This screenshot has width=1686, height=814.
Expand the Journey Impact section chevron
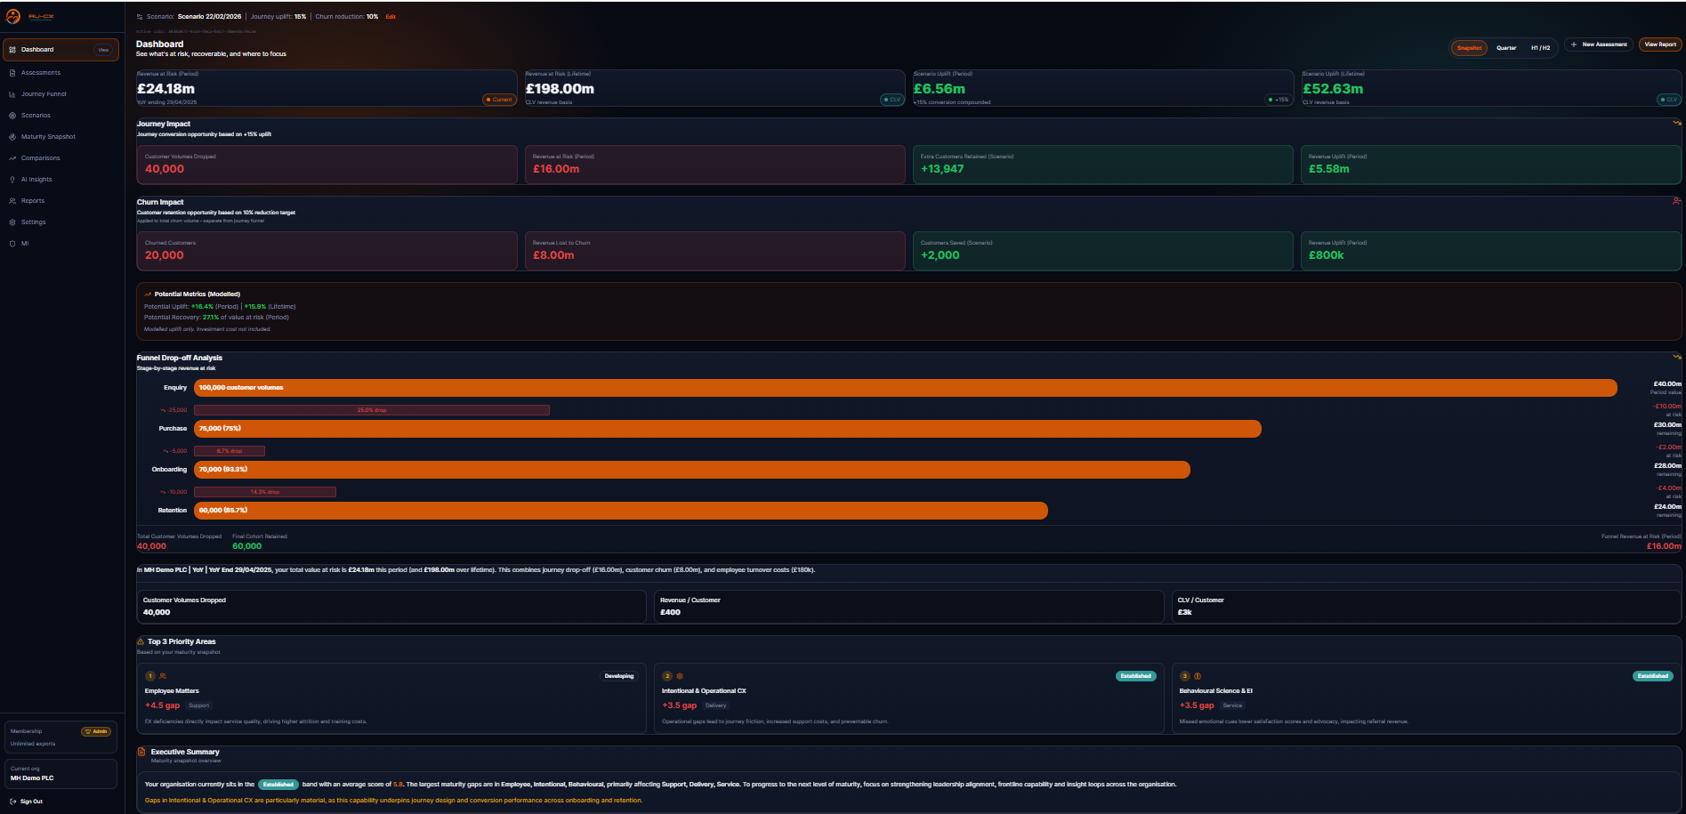[x=1676, y=124]
